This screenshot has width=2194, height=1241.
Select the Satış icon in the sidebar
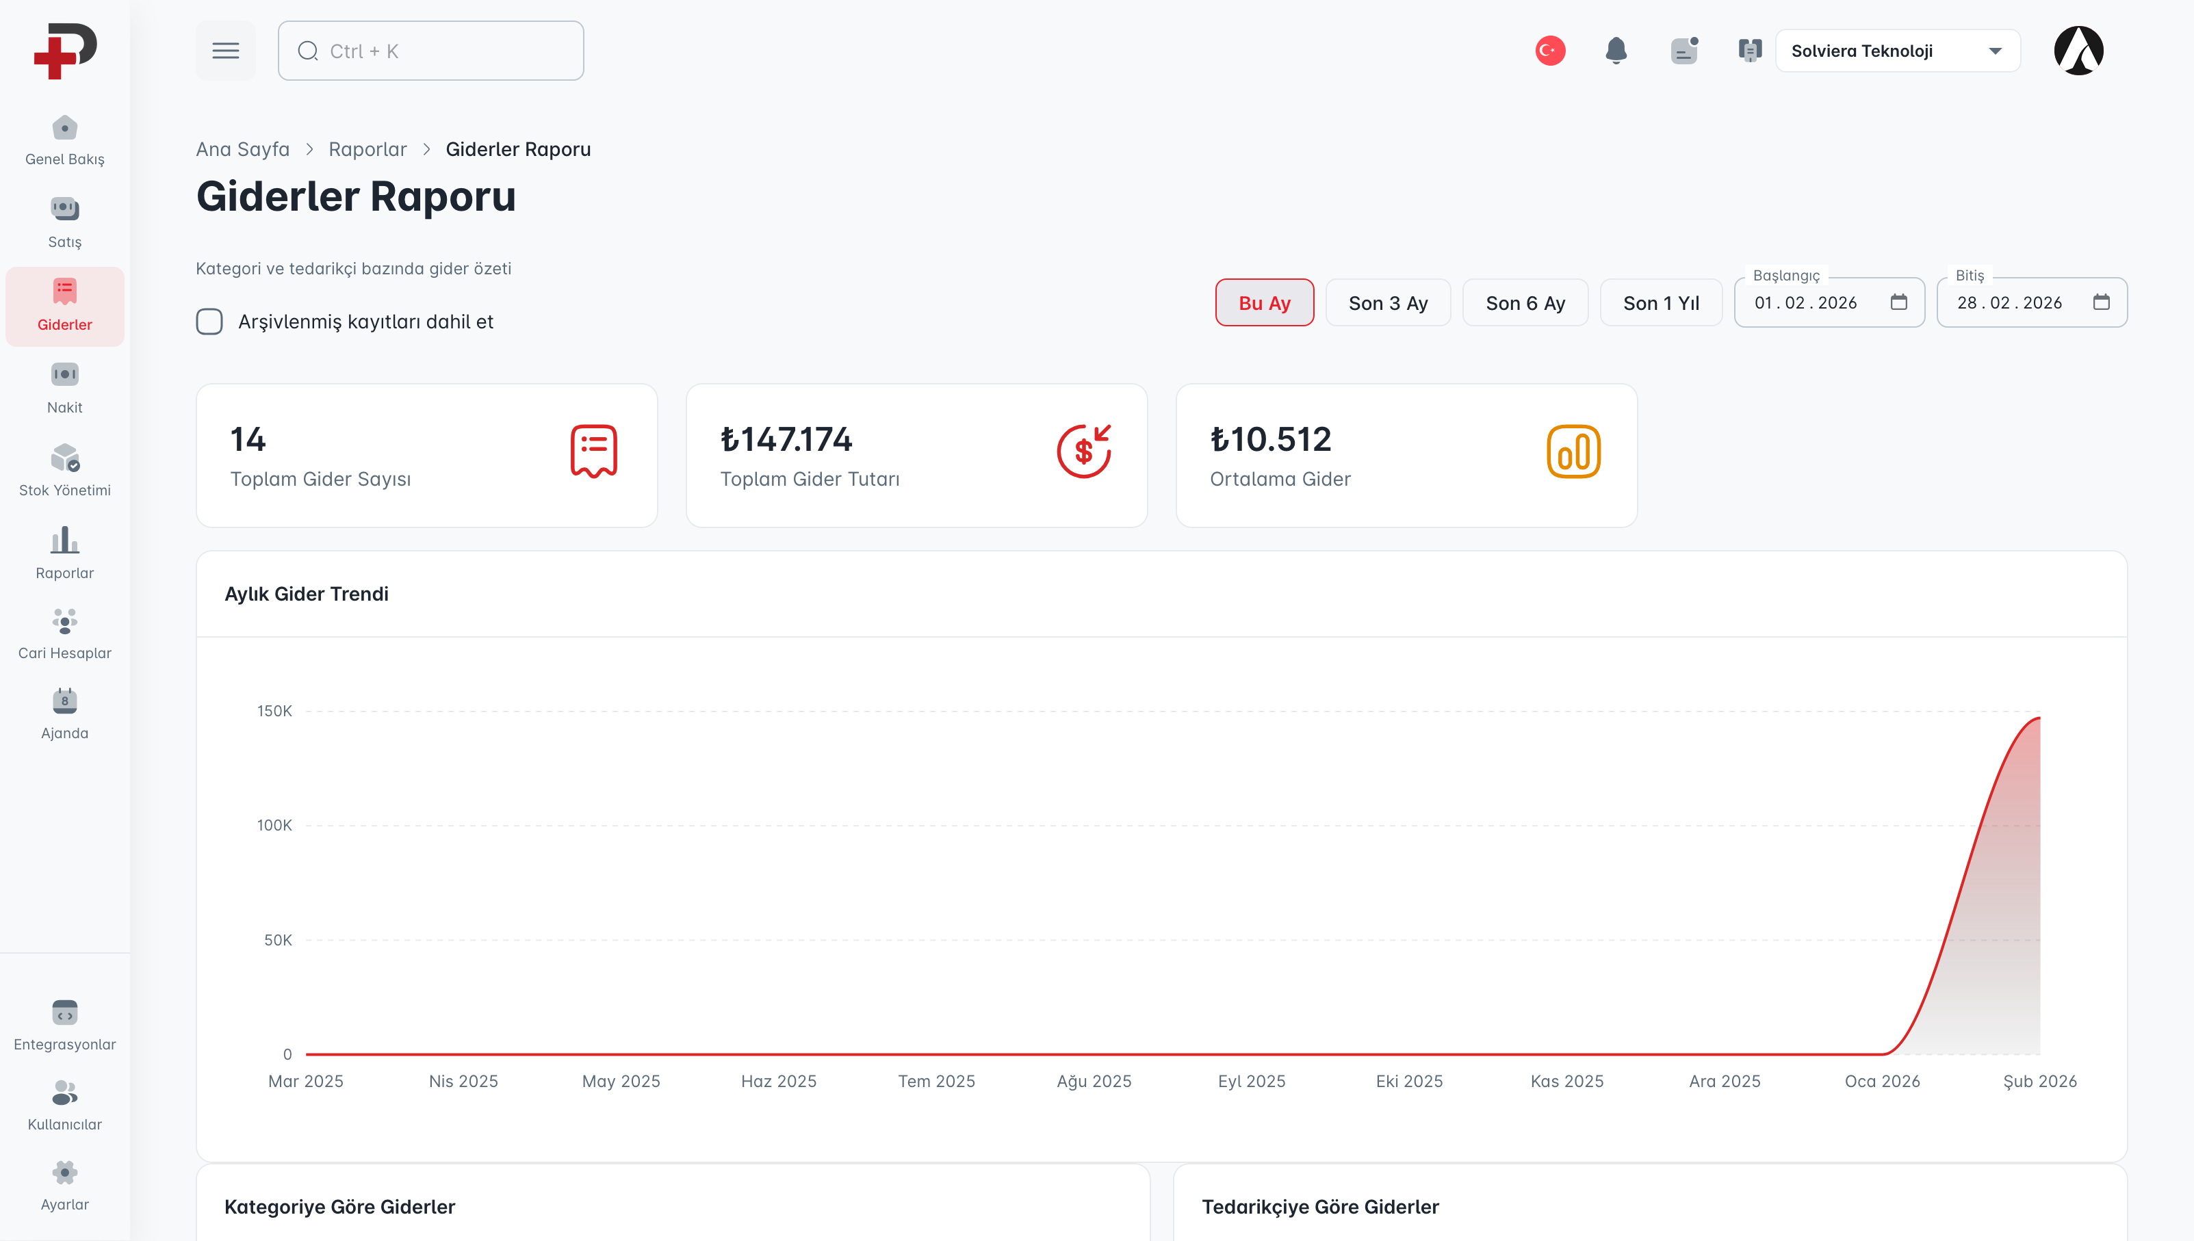coord(64,222)
